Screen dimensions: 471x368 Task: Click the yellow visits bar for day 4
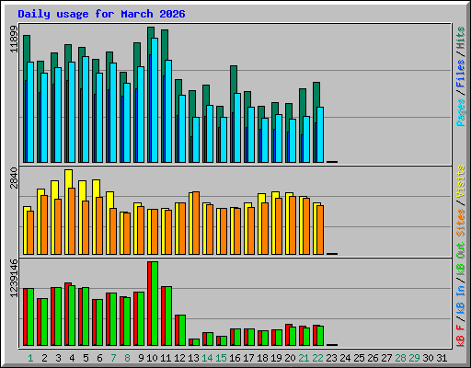click(67, 212)
